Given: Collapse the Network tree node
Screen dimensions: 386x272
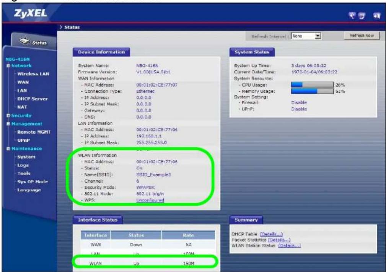Looking at the screenshot, I should tap(8, 66).
